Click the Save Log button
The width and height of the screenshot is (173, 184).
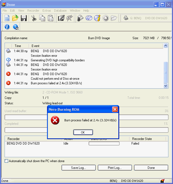click(78, 168)
